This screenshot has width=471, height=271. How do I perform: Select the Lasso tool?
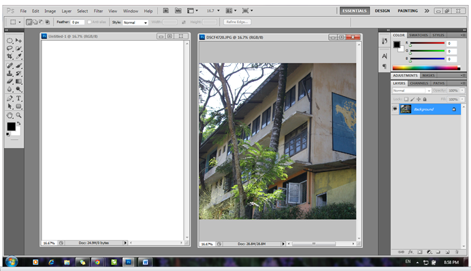click(x=9, y=49)
